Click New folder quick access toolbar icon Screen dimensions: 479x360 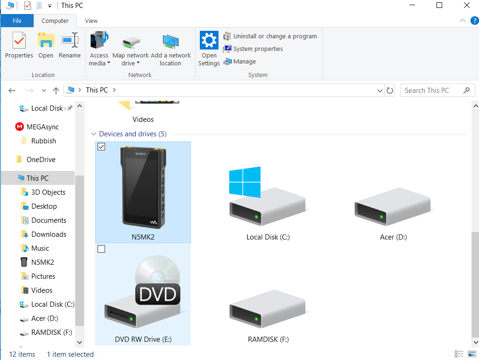coord(39,6)
